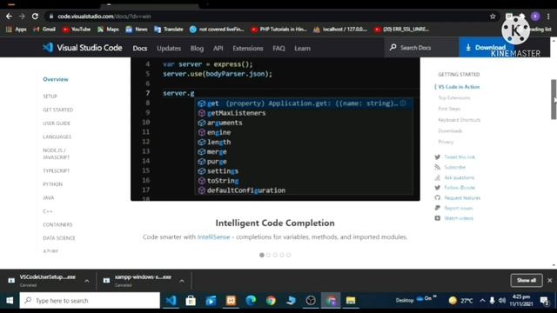Screen dimensions: 557x313
Task: Expand the PYTHON docs section
Action: coord(52,184)
